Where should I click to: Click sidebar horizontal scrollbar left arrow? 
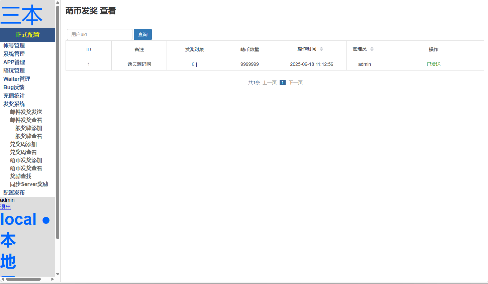point(3,279)
